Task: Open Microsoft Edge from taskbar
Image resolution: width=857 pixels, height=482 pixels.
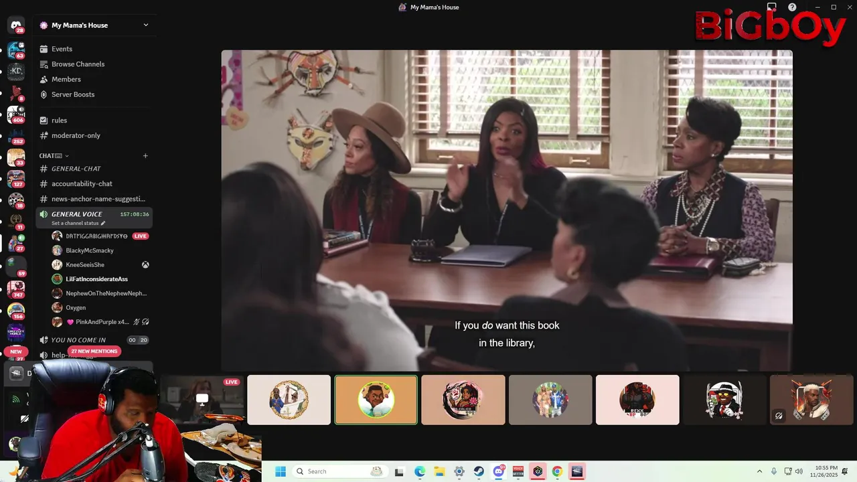Action: [420, 471]
